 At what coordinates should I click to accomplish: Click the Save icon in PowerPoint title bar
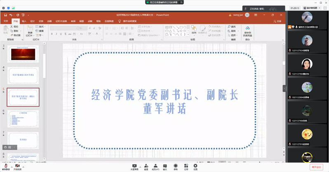[6, 15]
